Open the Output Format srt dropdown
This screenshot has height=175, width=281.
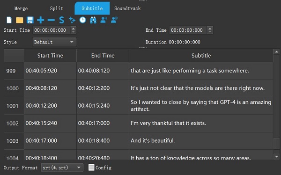[x=62, y=168]
